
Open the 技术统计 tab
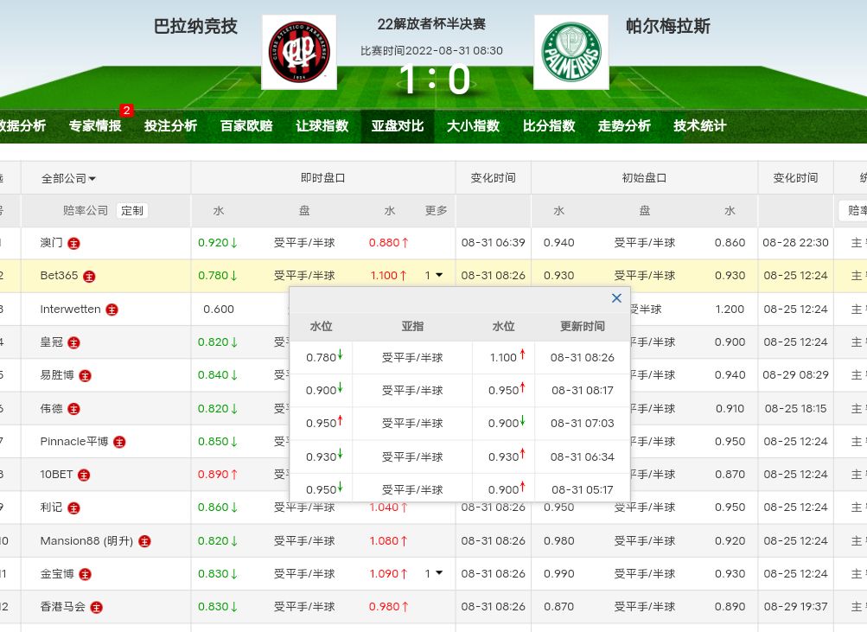click(699, 125)
